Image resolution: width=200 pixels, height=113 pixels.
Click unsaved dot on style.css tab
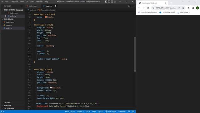click(56, 6)
